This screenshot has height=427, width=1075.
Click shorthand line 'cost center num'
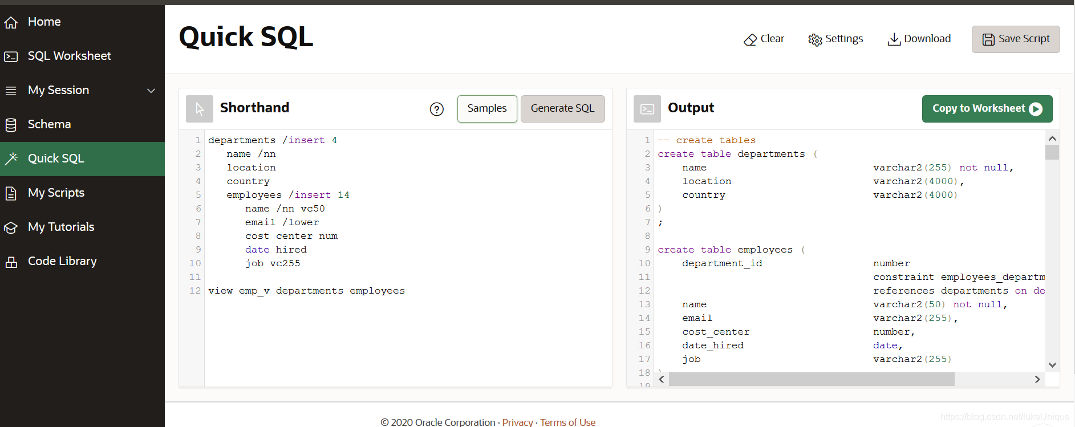click(291, 236)
